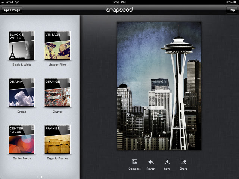Tap the Save download icon
This screenshot has height=179, width=239.
coord(167,162)
